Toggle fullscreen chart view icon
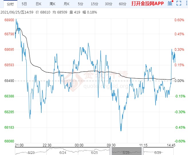This screenshot has height=155, width=188. point(179,4)
